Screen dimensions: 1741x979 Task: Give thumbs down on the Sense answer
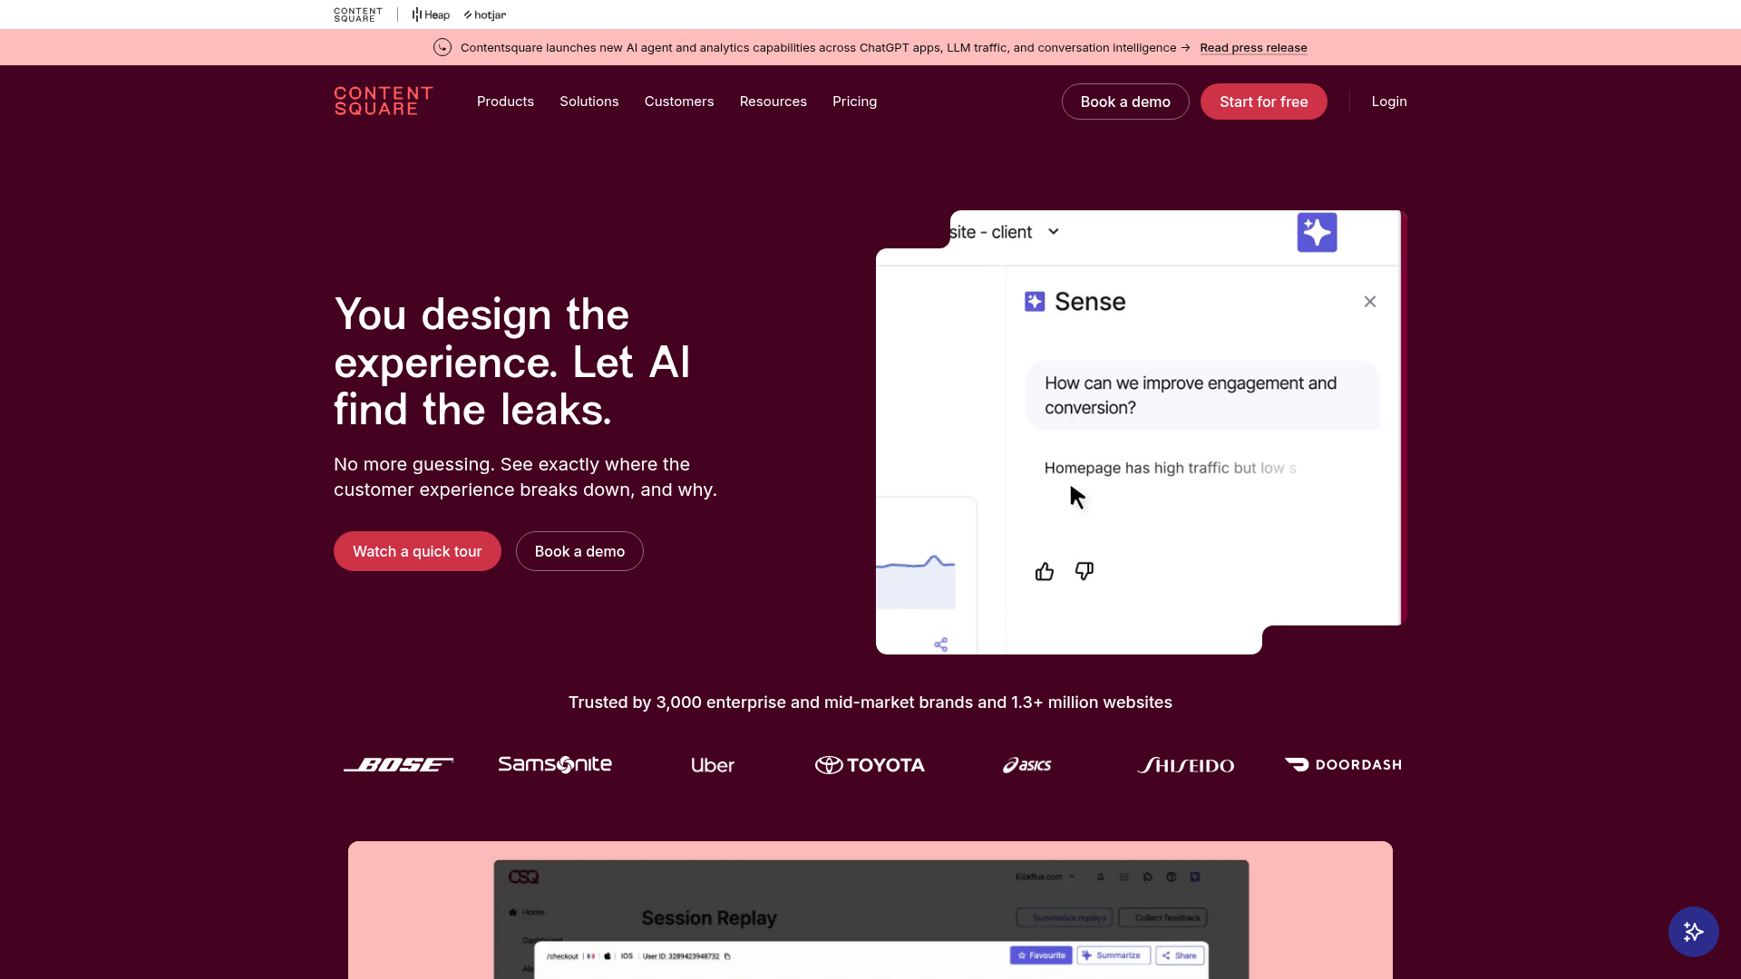point(1084,571)
